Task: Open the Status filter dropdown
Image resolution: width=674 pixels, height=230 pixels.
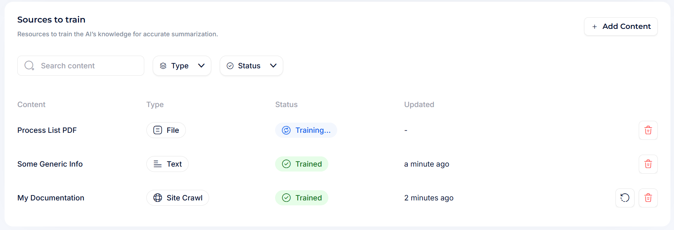Action: click(251, 66)
